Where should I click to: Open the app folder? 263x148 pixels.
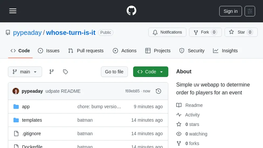(x=26, y=107)
